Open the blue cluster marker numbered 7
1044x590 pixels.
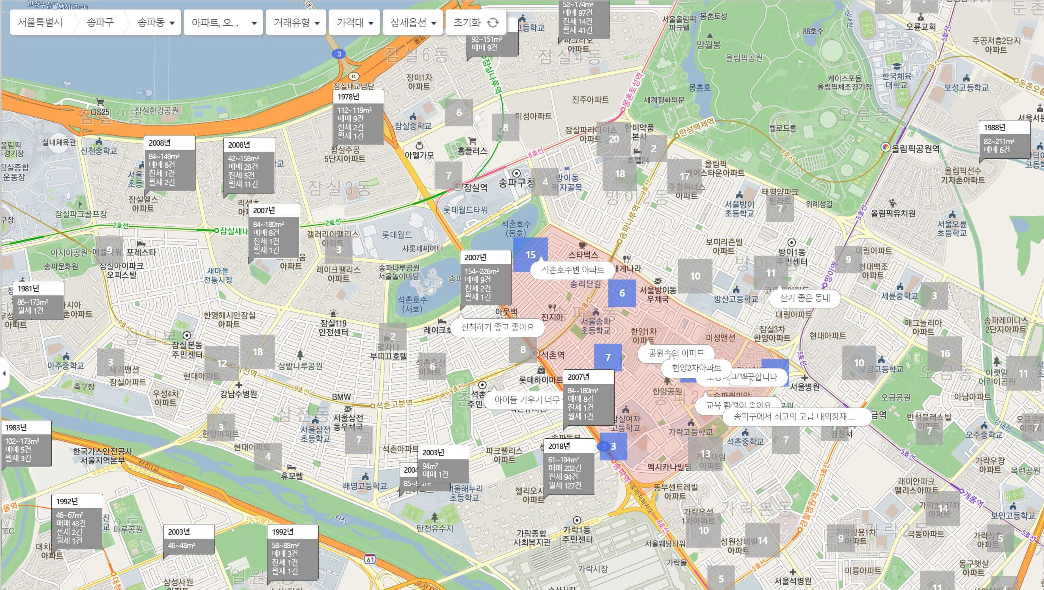pyautogui.click(x=608, y=357)
